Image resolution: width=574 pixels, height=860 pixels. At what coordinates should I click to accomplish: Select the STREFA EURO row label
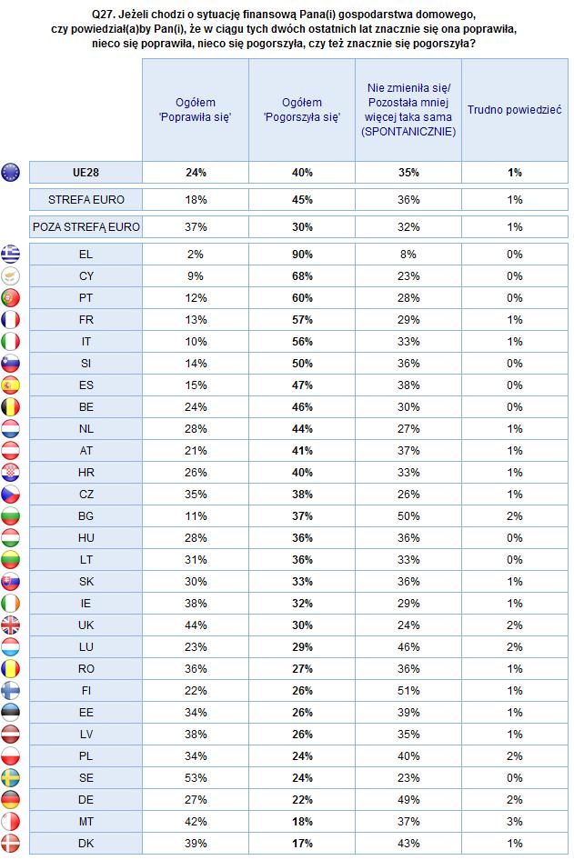click(86, 200)
